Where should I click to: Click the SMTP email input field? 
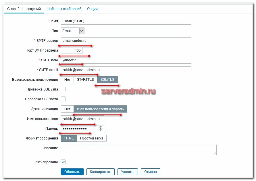tap(126, 70)
